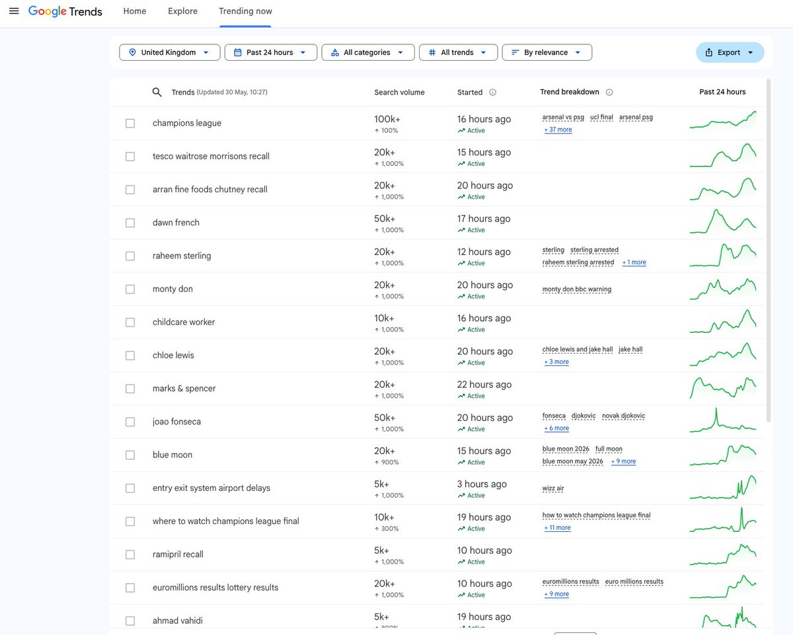Select the arran fine foods chutney recall checkbox
This screenshot has width=793, height=635.
pos(130,190)
